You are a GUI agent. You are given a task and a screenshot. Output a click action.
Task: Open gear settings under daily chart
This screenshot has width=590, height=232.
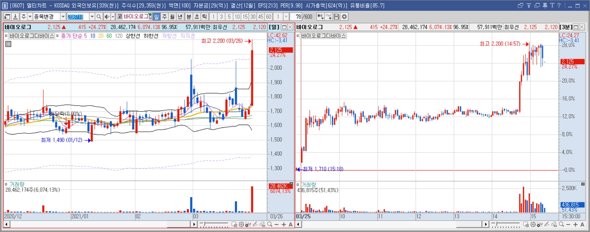(241, 224)
